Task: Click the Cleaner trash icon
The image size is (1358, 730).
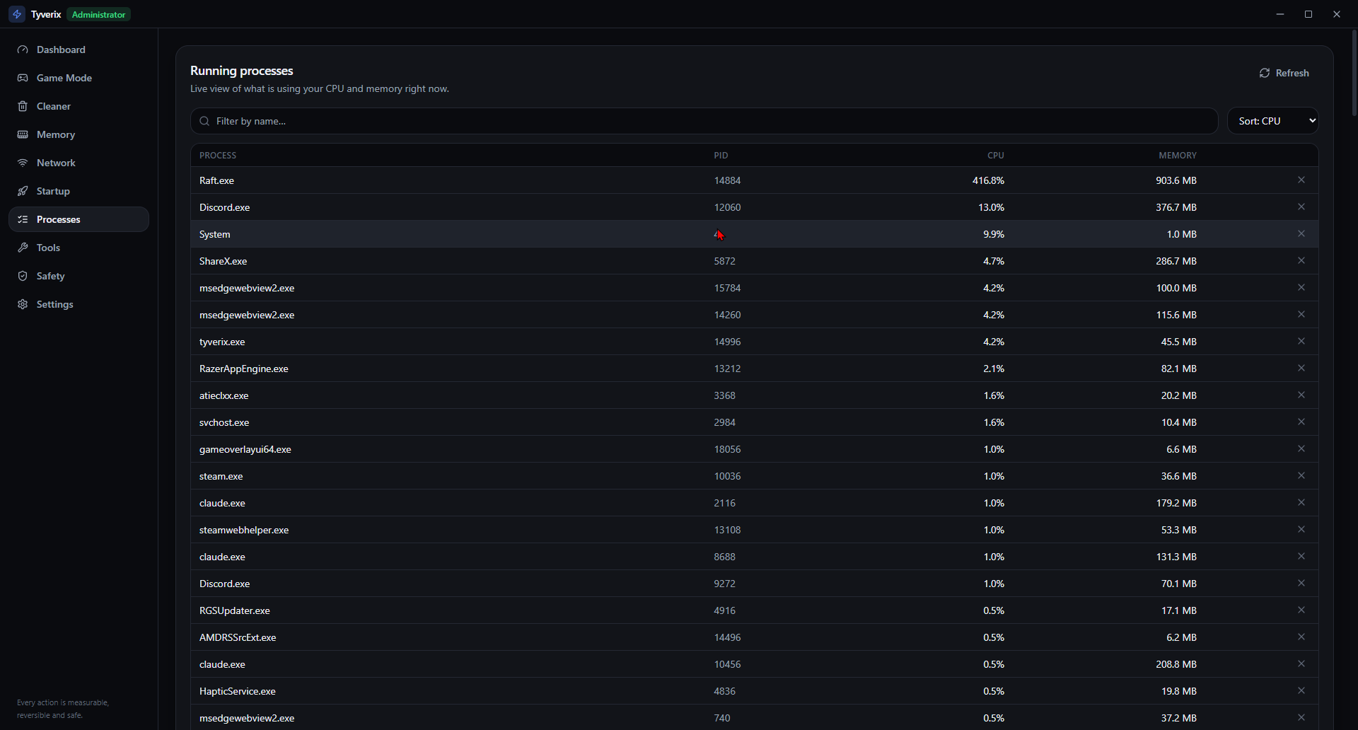Action: pos(23,106)
